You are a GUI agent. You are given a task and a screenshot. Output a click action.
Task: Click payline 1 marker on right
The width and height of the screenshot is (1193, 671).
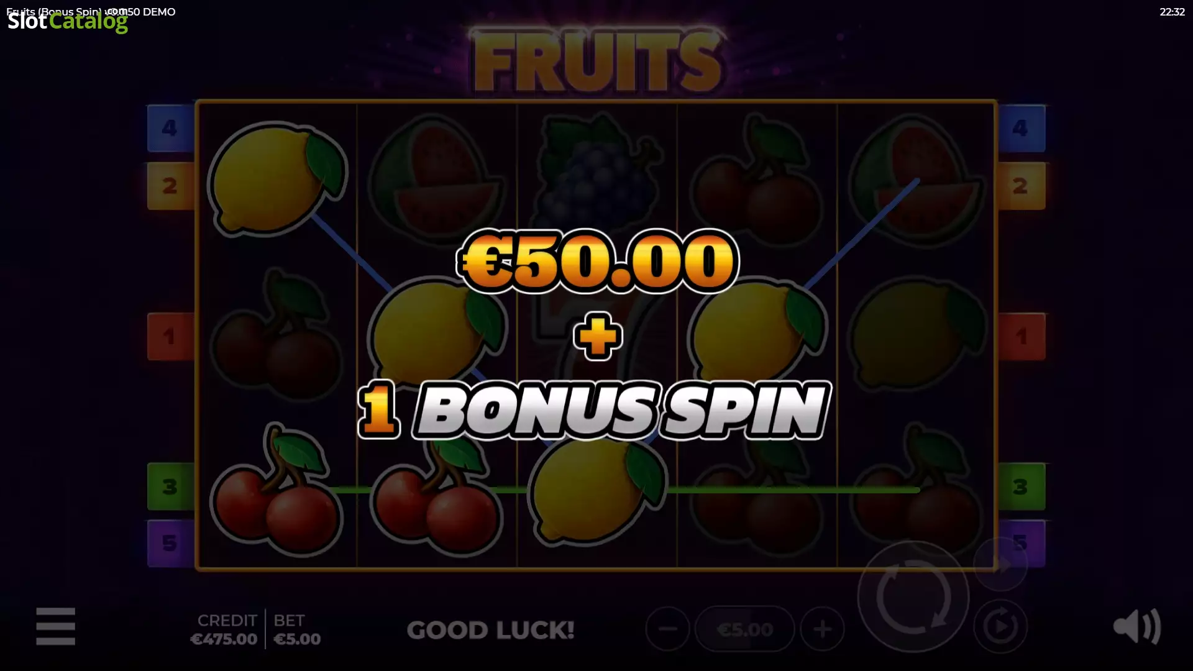coord(1022,337)
